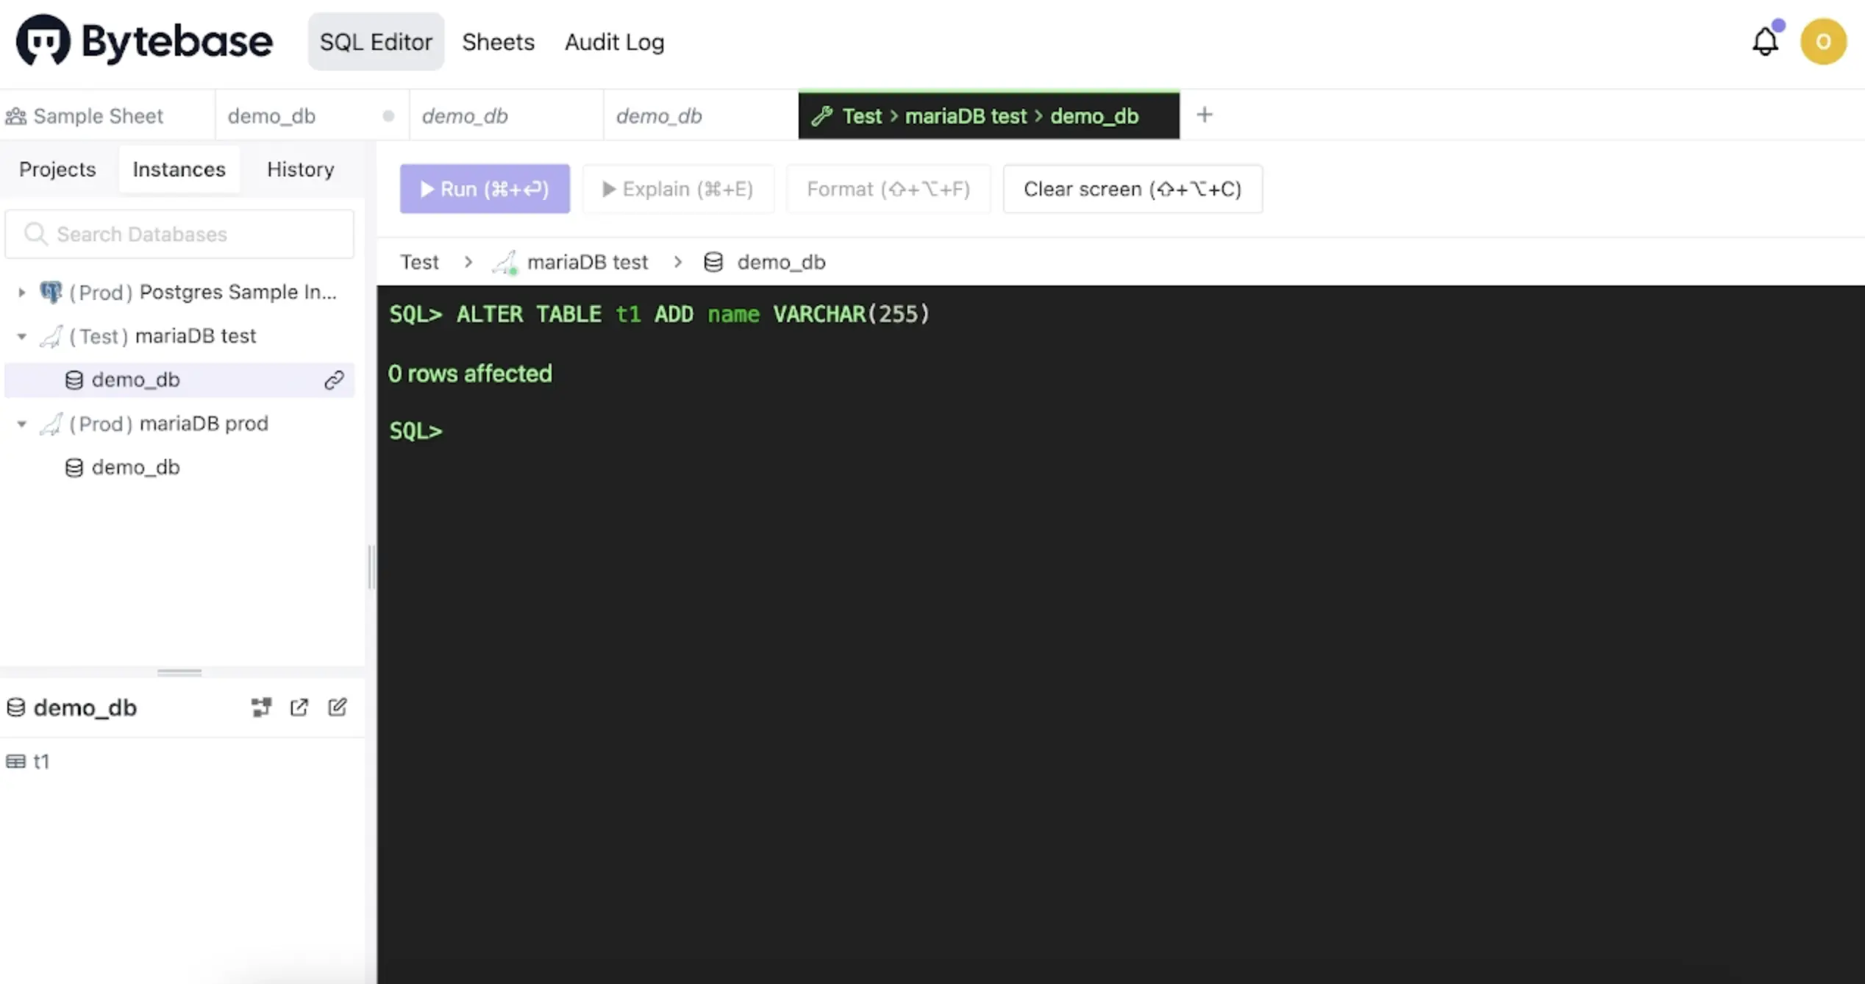Click the unsaved dot on the demo_db tab
This screenshot has width=1865, height=984.
388,115
